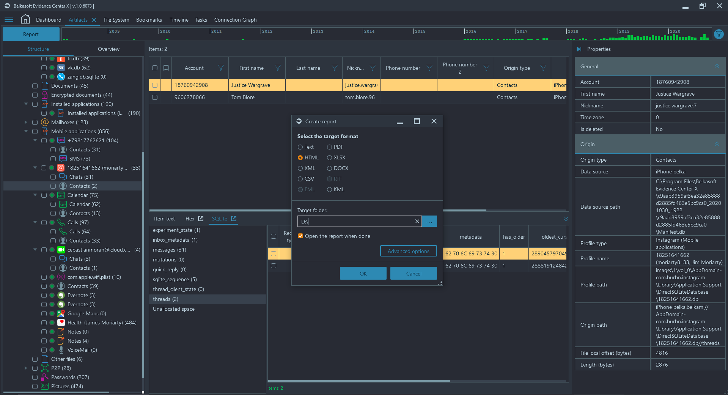Image resolution: width=728 pixels, height=395 pixels.
Task: Switch to the Overview tab
Action: (108, 49)
